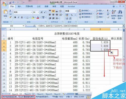
Task: Cut the selection with scissors icon
Action: pyautogui.click(x=10, y=10)
